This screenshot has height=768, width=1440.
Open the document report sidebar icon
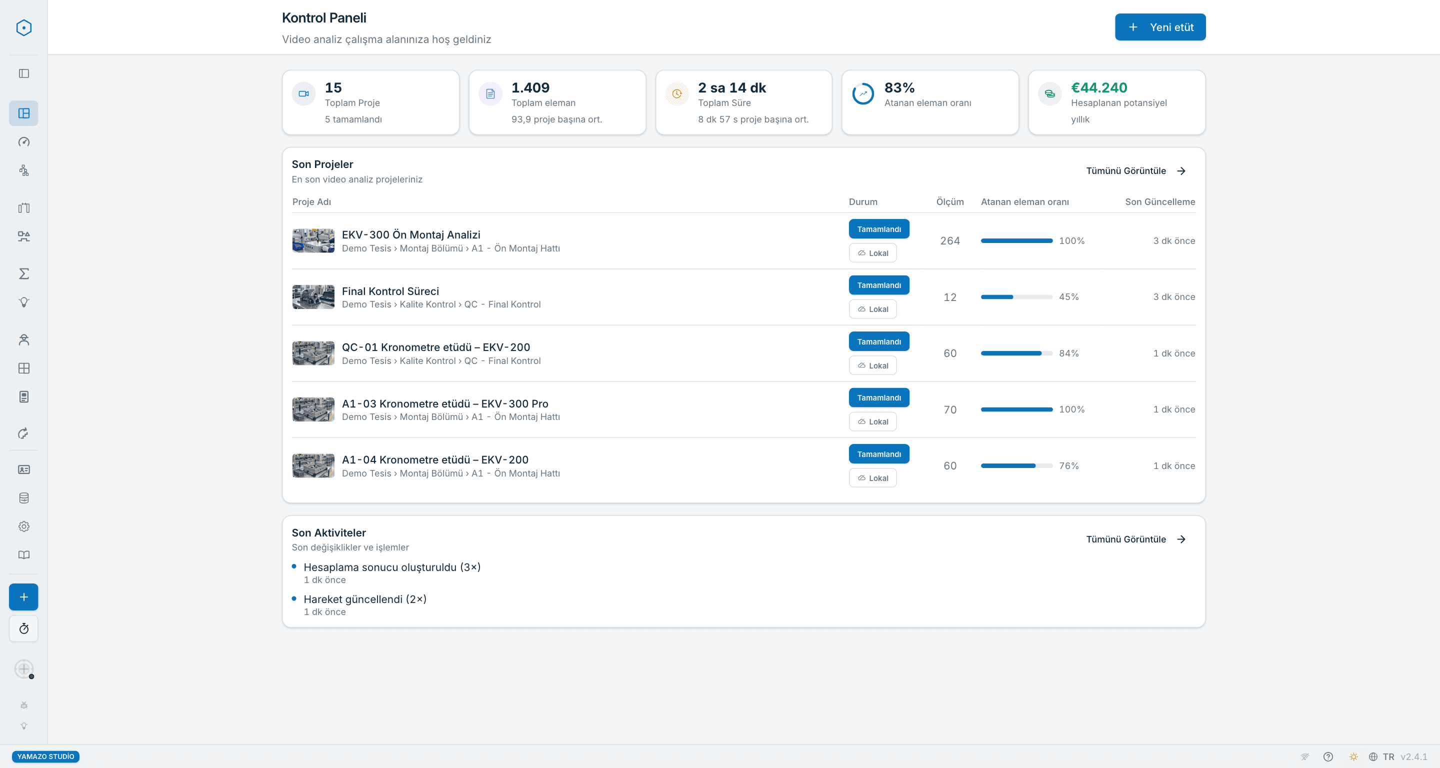[x=23, y=397]
